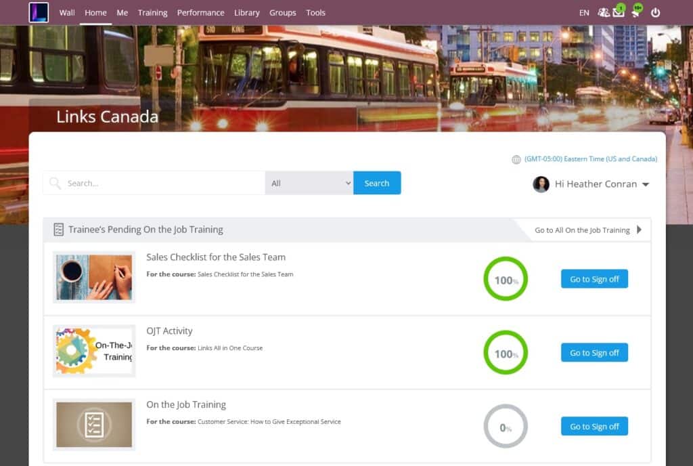693x466 pixels.
Task: Click the 100% progress ring for Sales Checklist
Action: coord(506,279)
